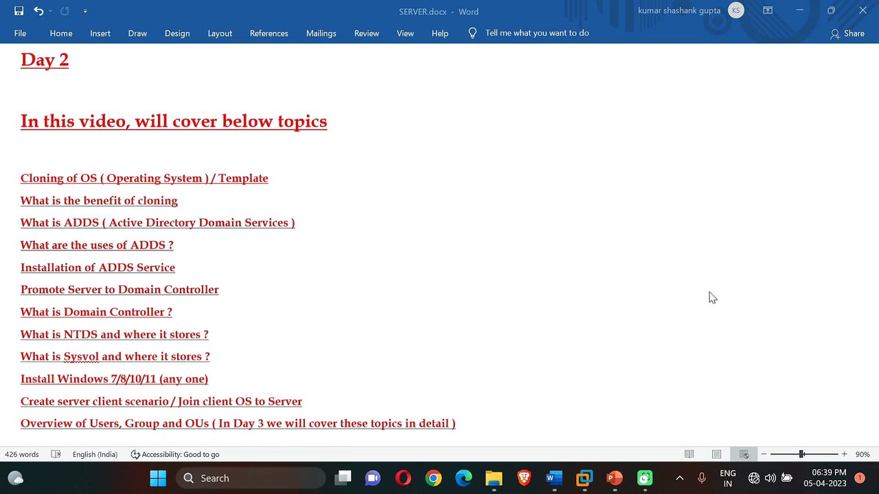This screenshot has height=494, width=879.
Task: Open the Windows Start menu
Action: (158, 478)
